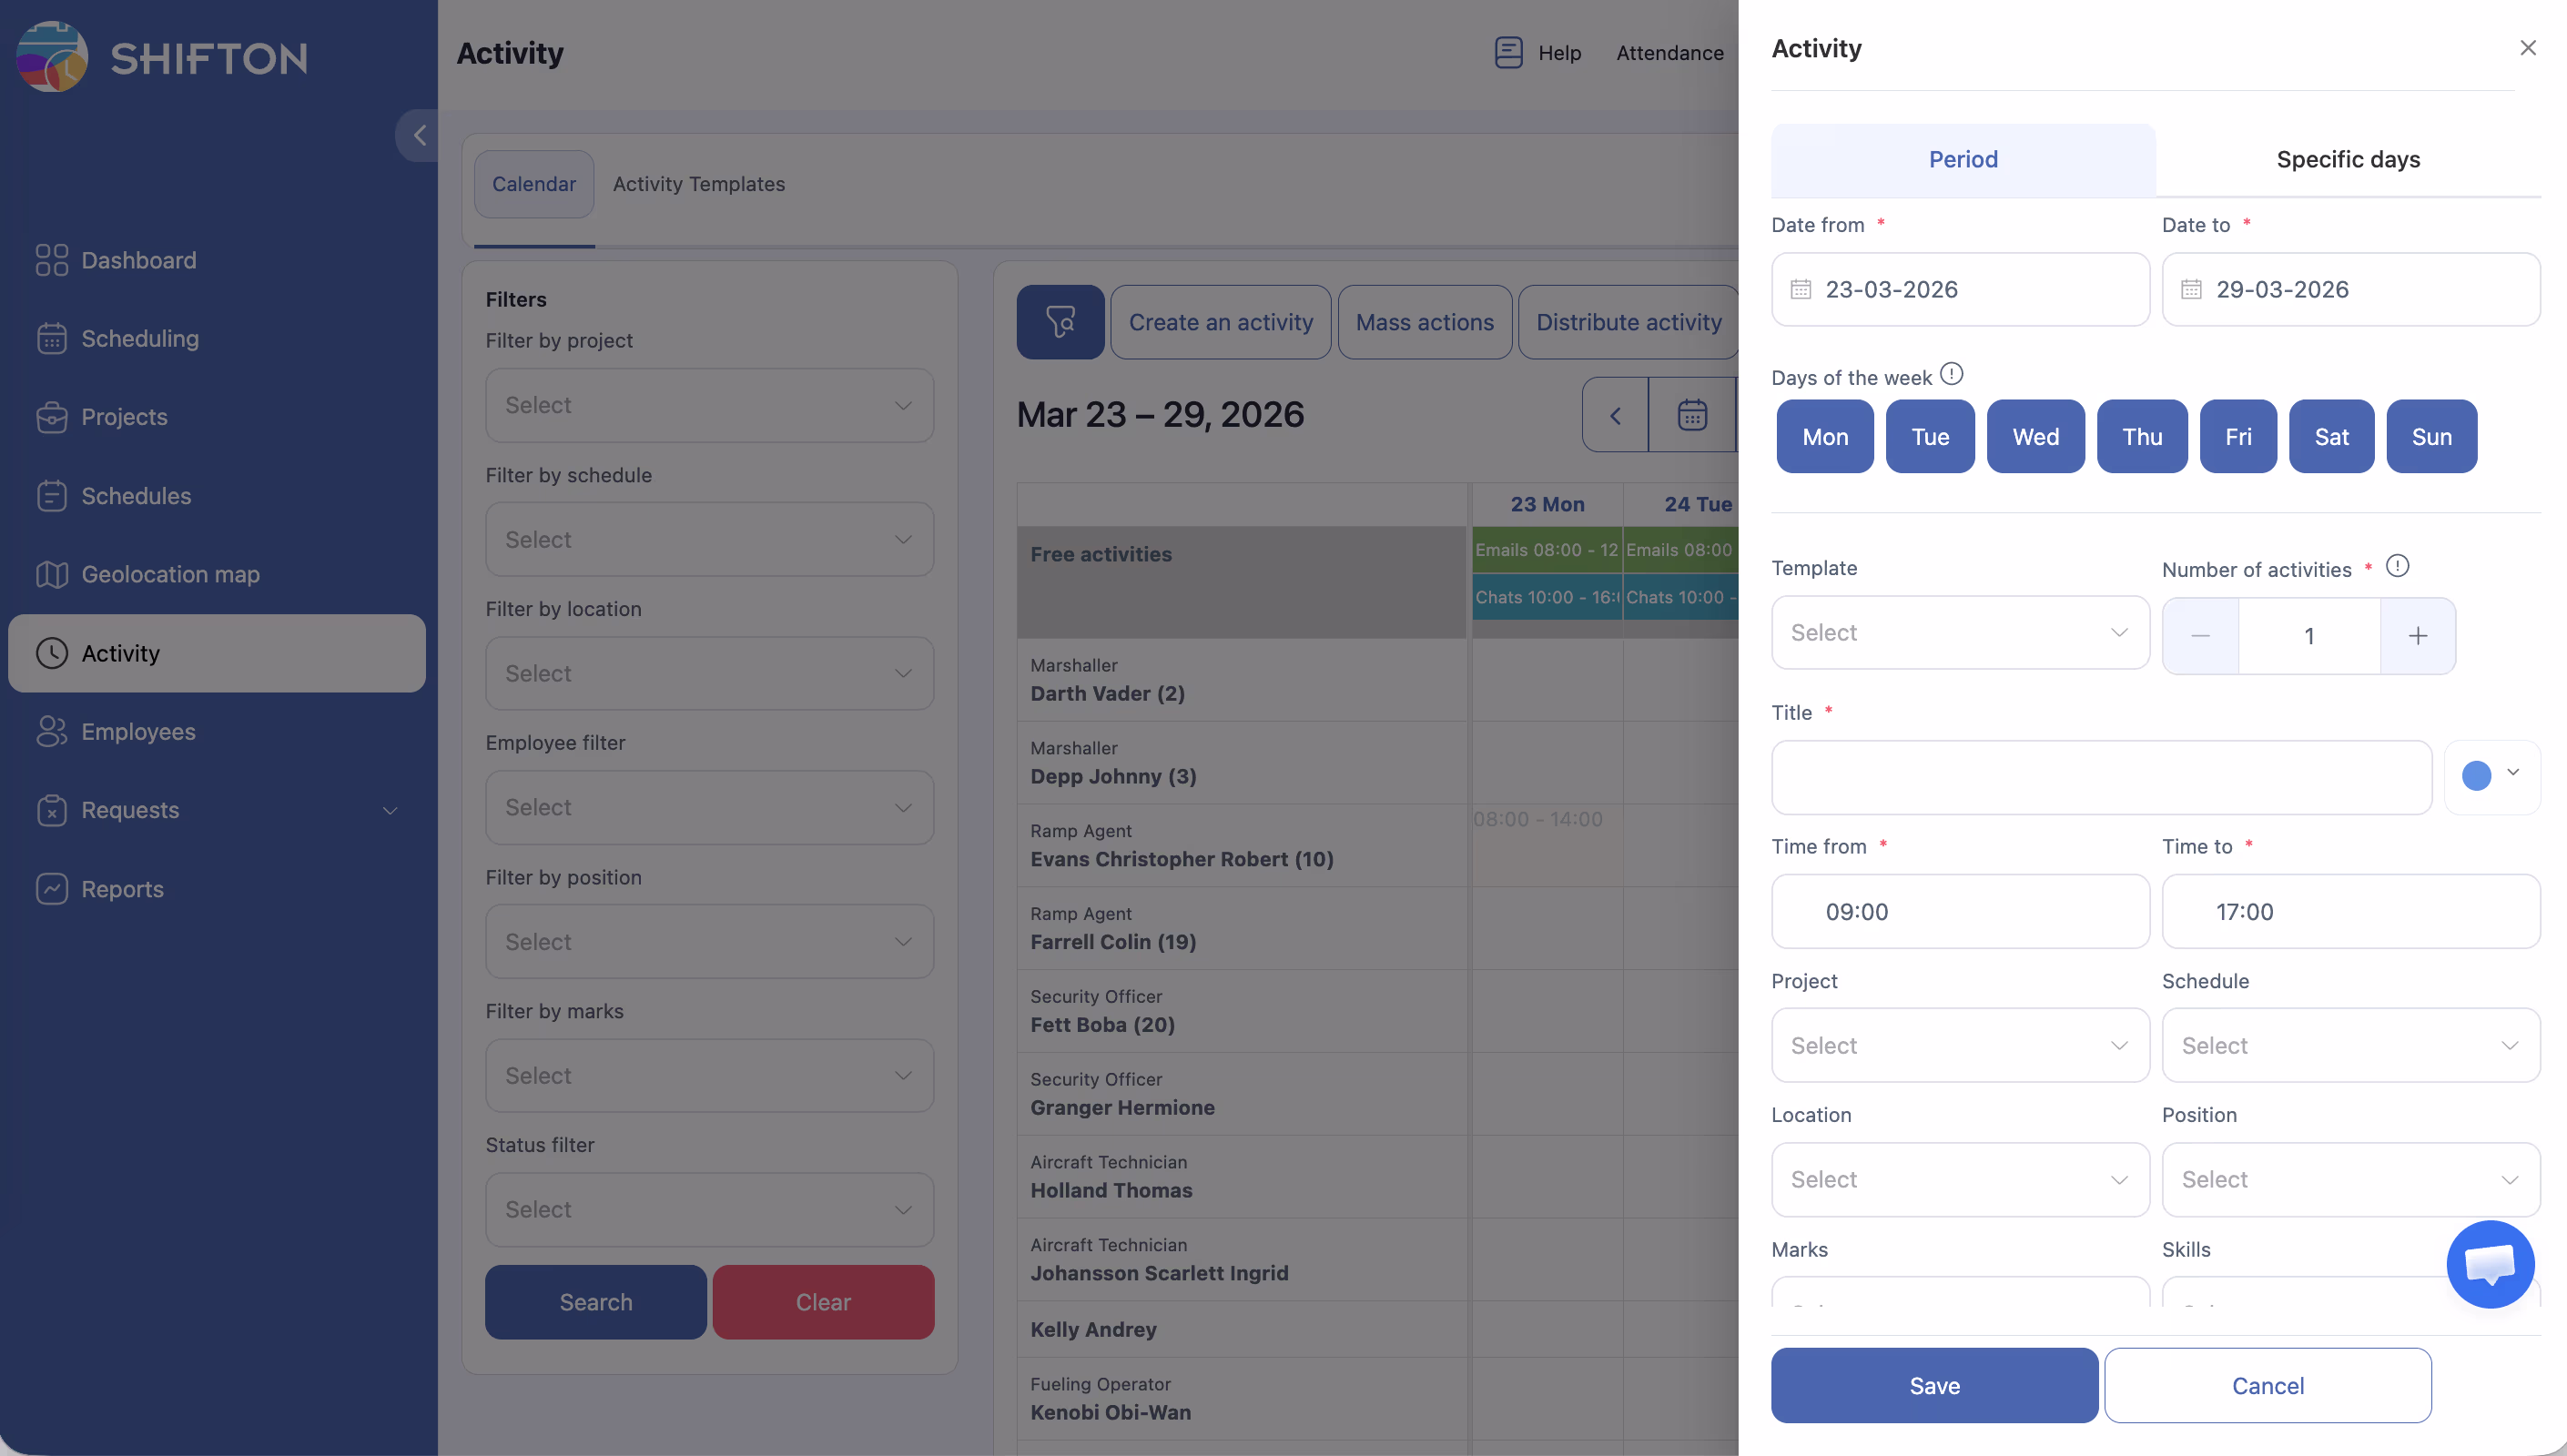Go to previous week arrow

tap(1615, 415)
